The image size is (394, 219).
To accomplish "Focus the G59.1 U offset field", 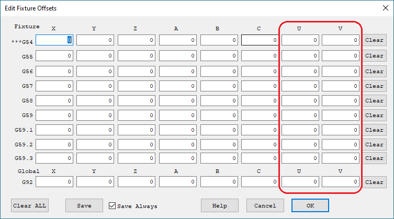I will (300, 130).
